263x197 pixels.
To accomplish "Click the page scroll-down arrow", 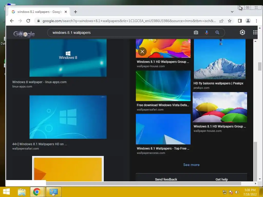I will pos(260,179).
